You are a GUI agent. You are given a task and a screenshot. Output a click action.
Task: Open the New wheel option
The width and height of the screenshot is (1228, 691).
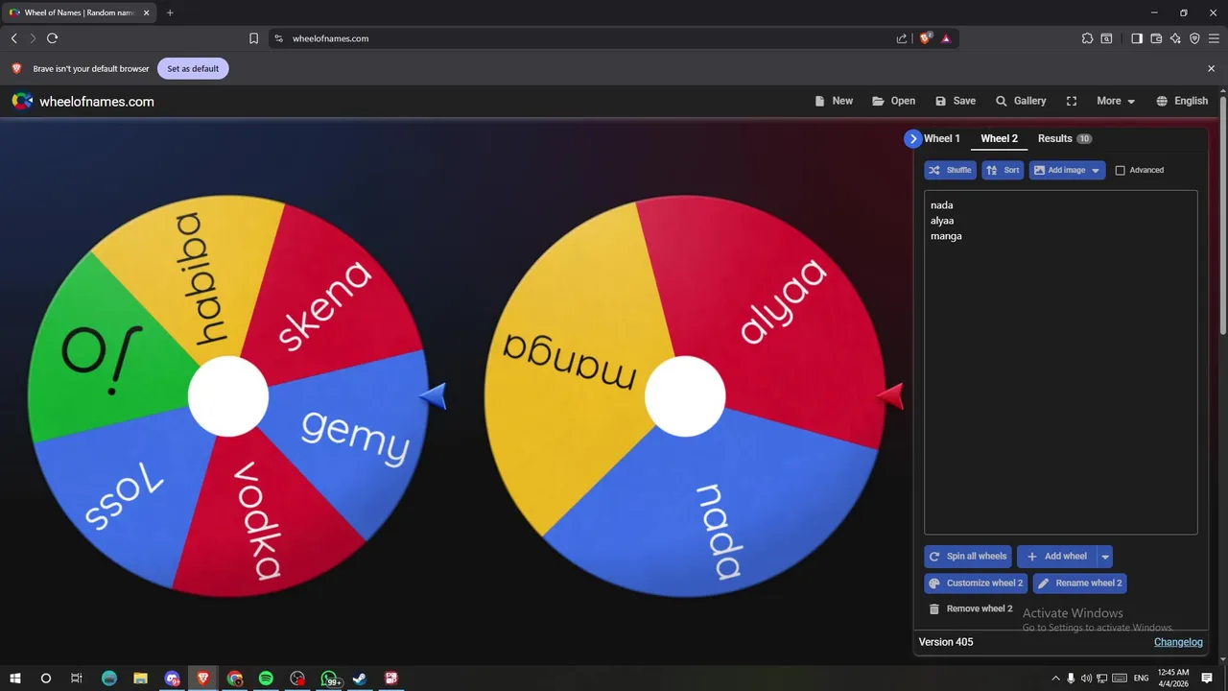[834, 101]
